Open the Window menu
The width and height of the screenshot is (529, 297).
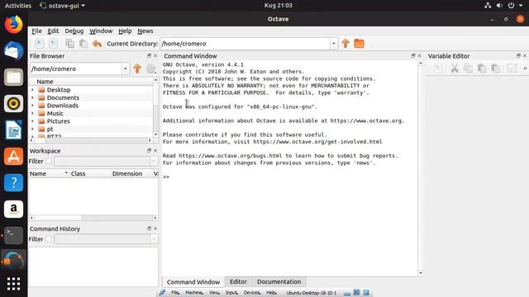pos(101,31)
